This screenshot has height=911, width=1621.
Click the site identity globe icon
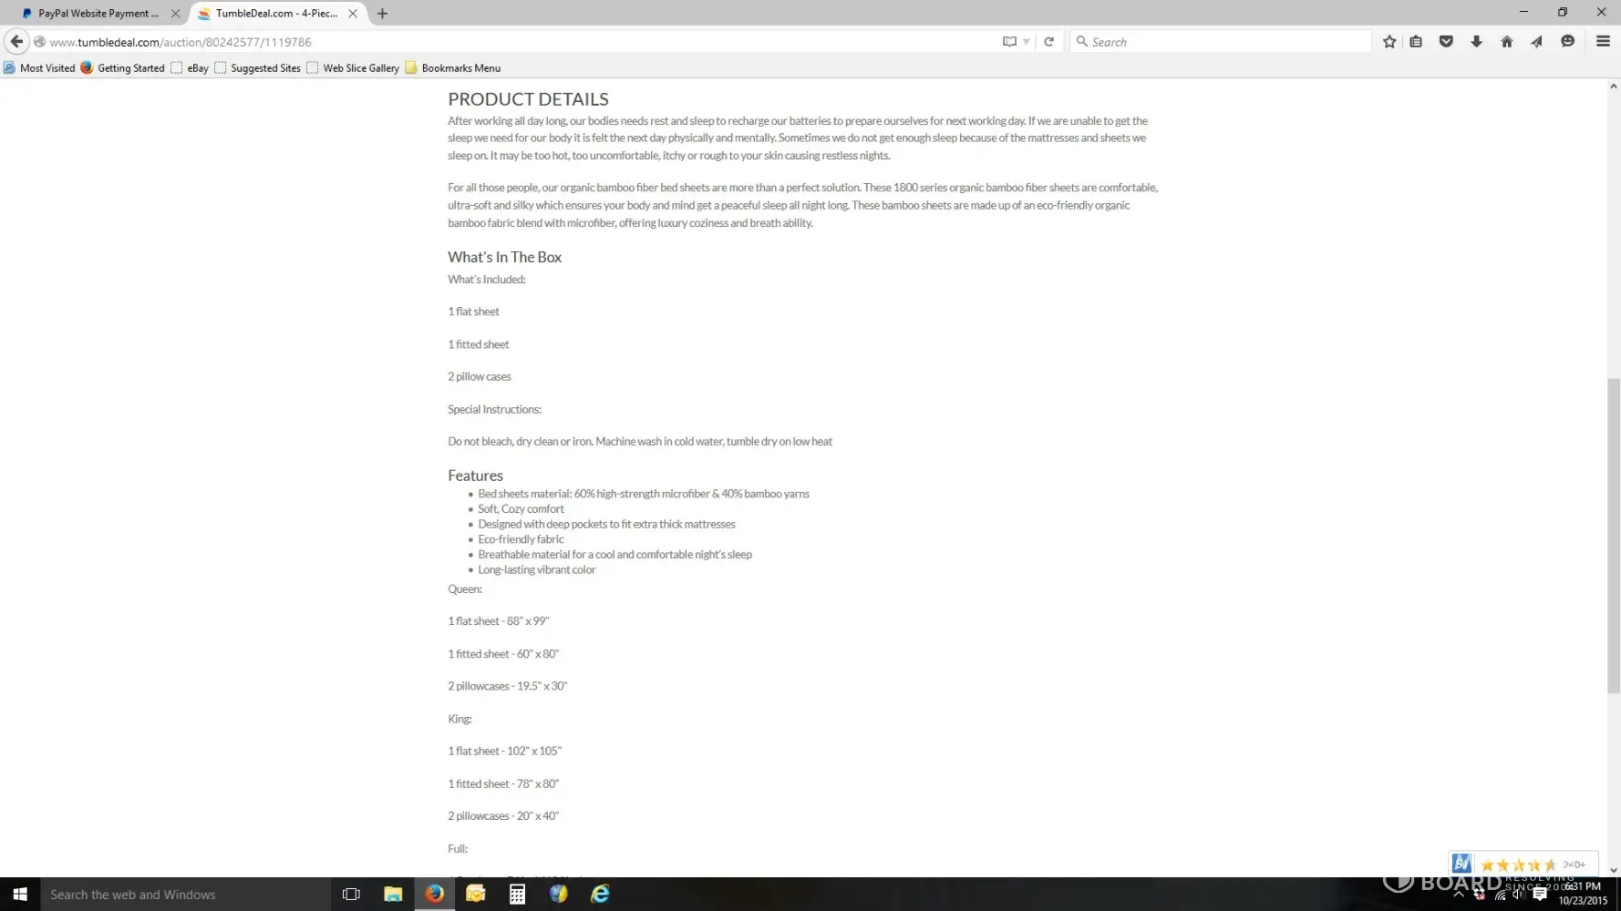(x=39, y=42)
